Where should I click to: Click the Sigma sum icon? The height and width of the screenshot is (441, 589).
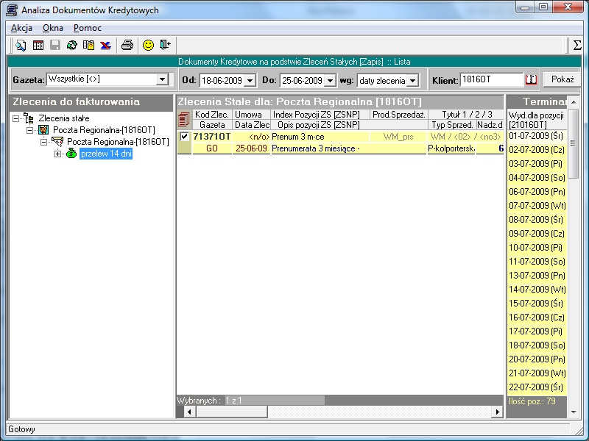point(577,46)
